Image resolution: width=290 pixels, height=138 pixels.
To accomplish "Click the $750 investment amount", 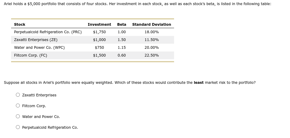I will click(99, 48).
